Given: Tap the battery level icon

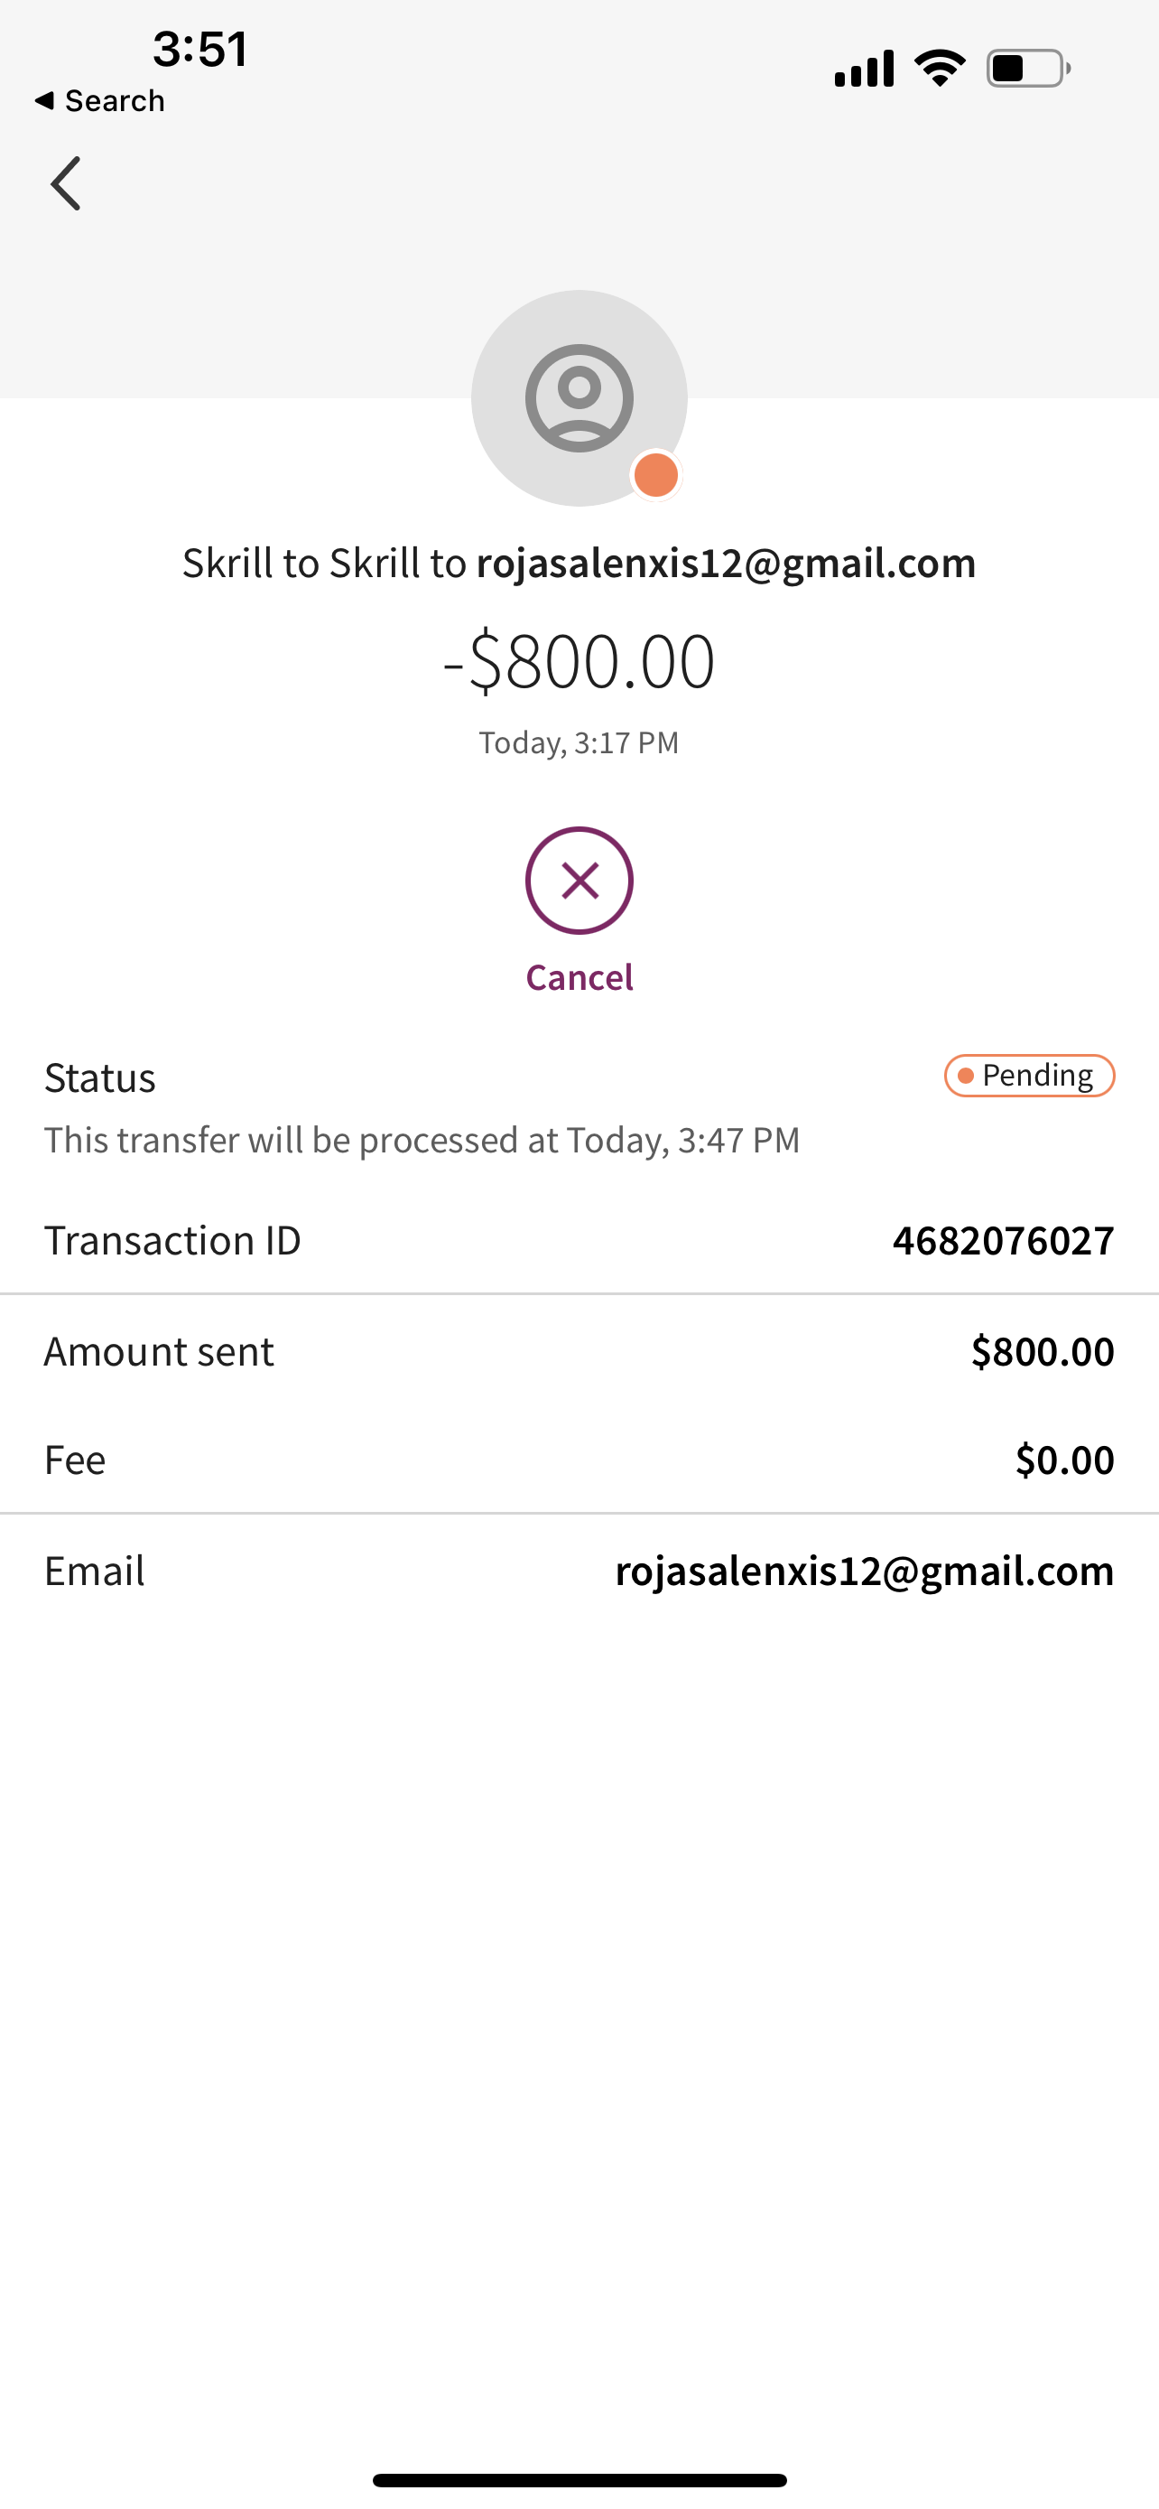Looking at the screenshot, I should coord(1027,70).
